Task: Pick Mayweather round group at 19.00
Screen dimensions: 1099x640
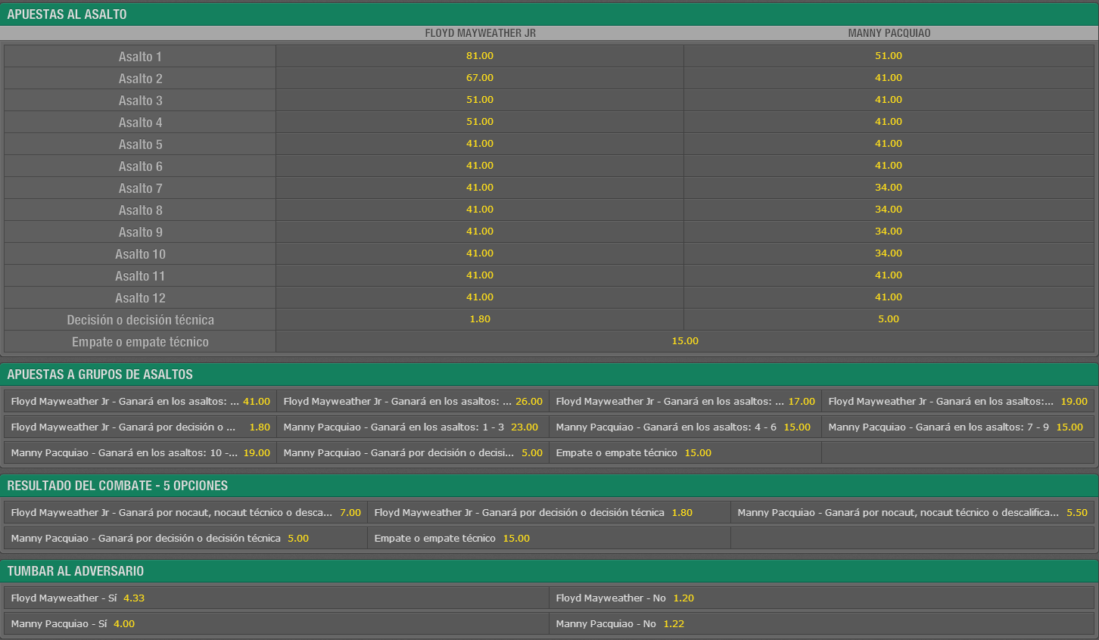Action: coord(957,402)
